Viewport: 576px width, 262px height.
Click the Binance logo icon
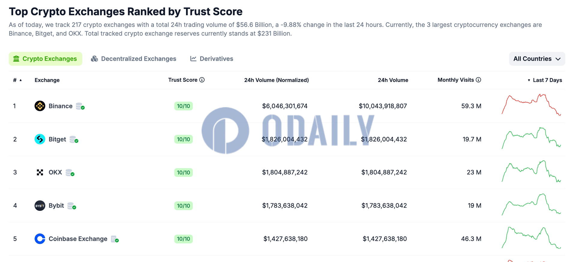click(40, 106)
